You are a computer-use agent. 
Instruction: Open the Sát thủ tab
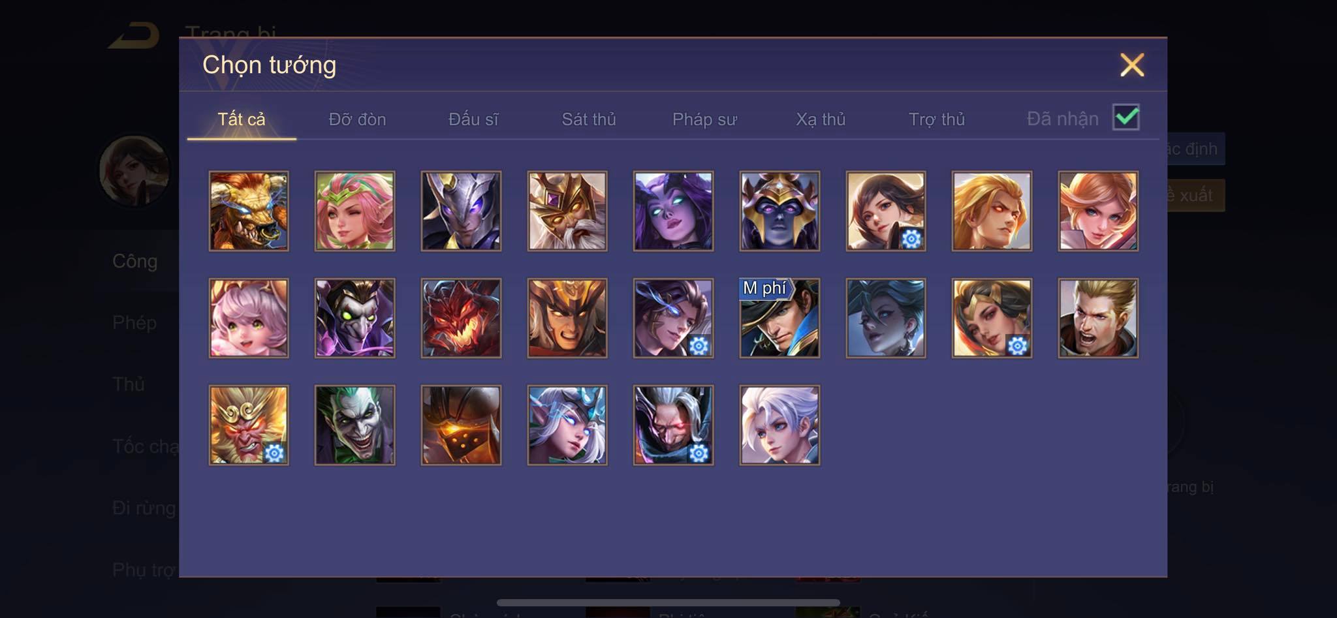589,119
